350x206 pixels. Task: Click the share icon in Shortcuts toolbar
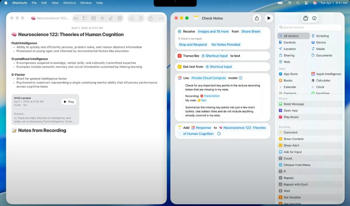(257, 18)
